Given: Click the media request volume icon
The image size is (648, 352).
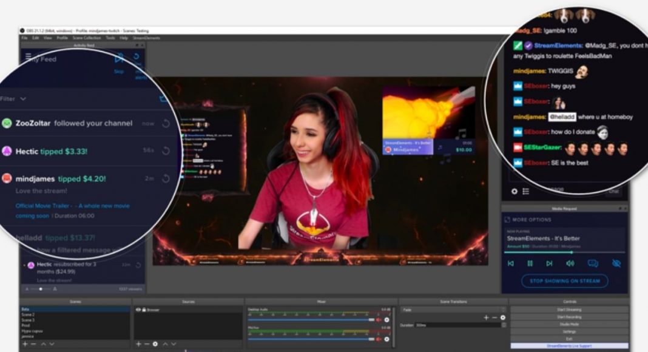Looking at the screenshot, I should [570, 263].
